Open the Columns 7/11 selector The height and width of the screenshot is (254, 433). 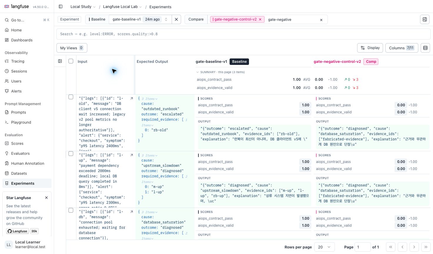(x=402, y=48)
